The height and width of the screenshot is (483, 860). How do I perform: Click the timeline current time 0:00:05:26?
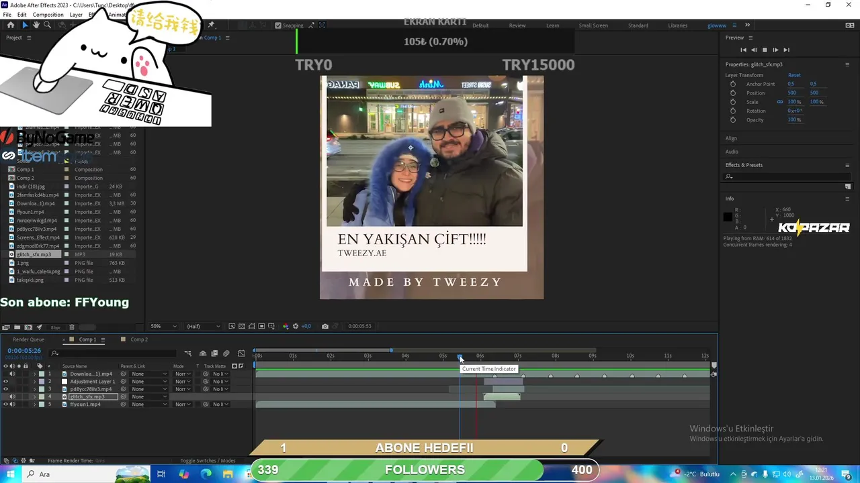click(x=24, y=351)
